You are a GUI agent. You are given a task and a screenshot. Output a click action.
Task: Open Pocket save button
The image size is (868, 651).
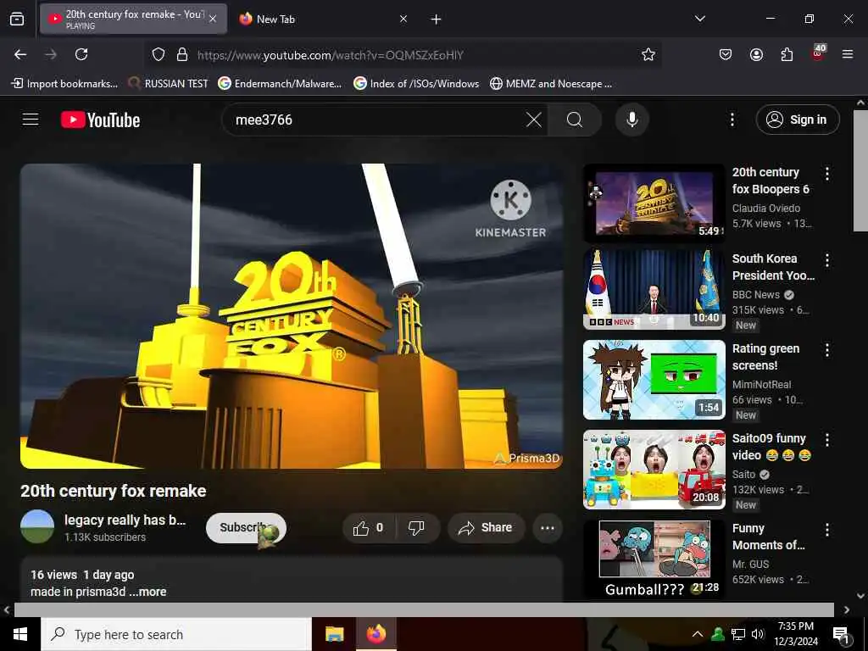[726, 54]
